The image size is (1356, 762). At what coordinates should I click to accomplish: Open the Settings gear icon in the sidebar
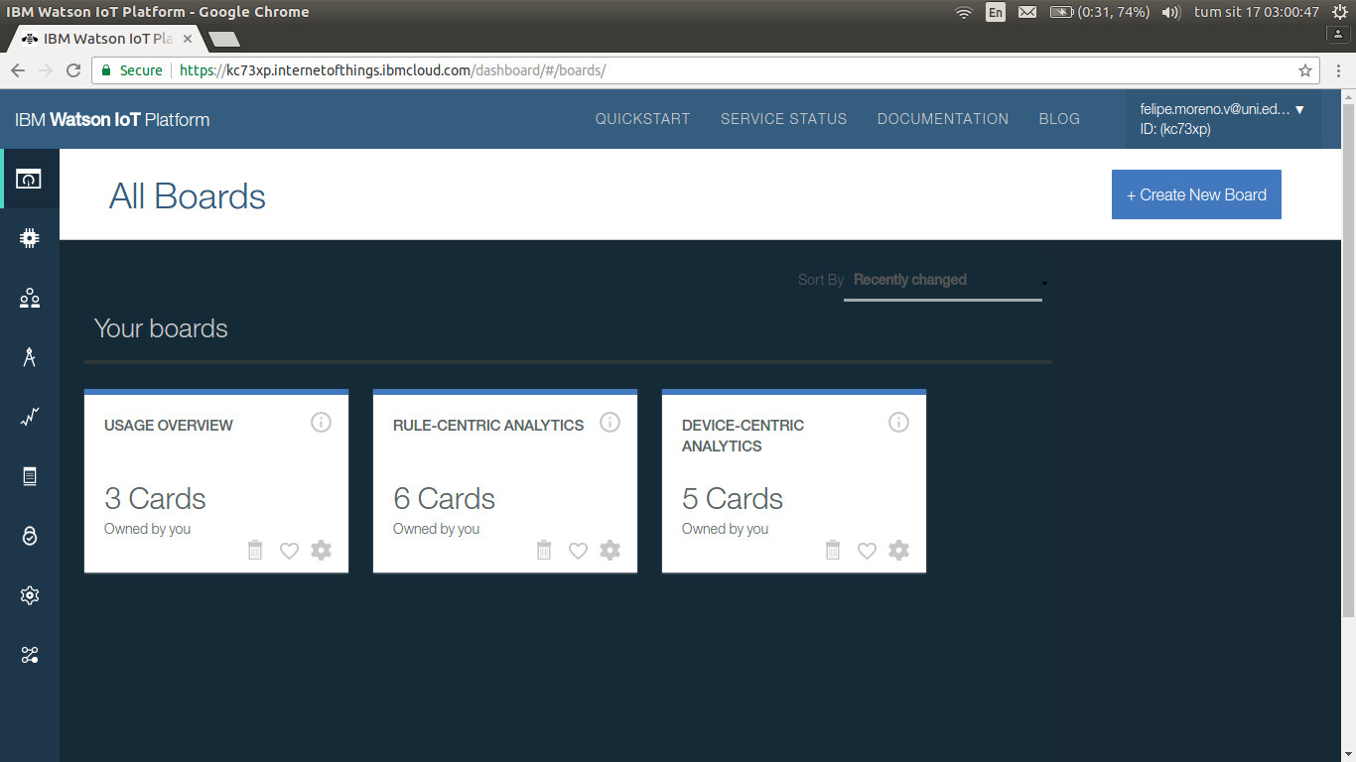pyautogui.click(x=30, y=595)
